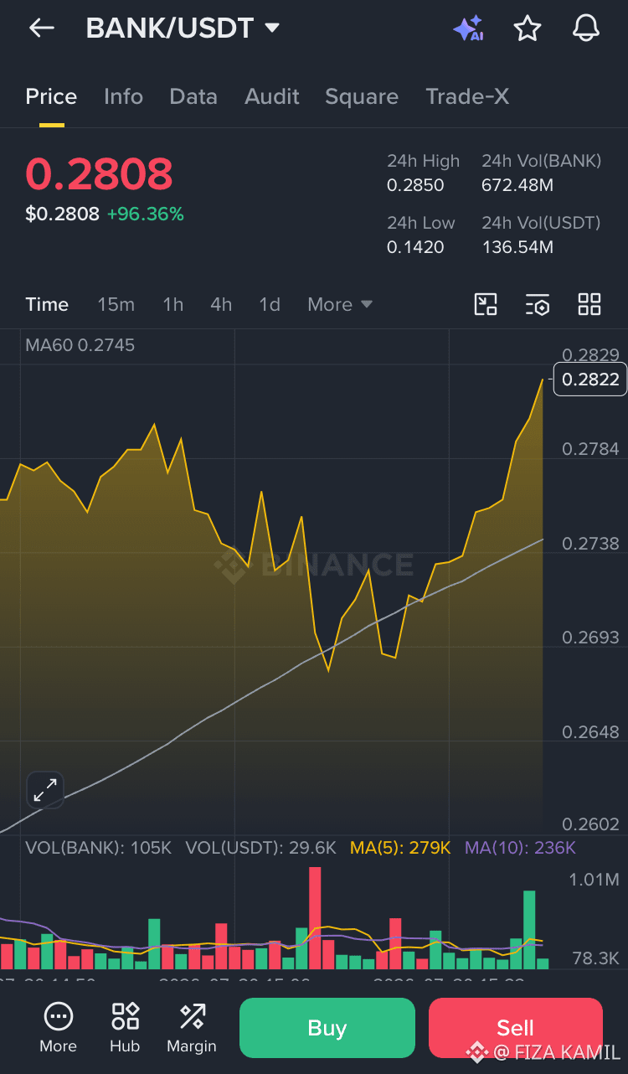Select the 15m interval

coord(116,304)
